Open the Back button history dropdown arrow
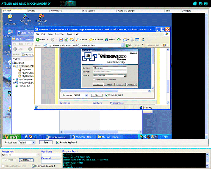 point(48,40)
